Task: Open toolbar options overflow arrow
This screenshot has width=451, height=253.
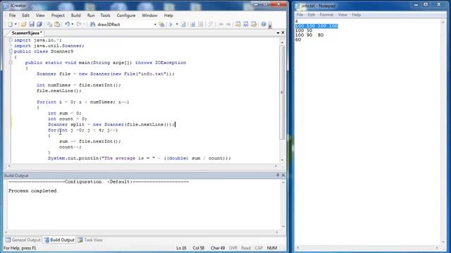Action: click(270, 25)
